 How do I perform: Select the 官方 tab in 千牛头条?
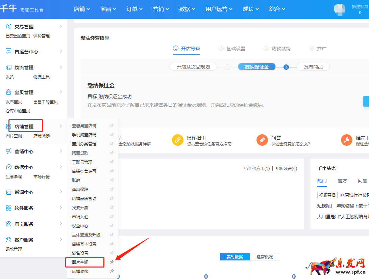click(x=342, y=181)
